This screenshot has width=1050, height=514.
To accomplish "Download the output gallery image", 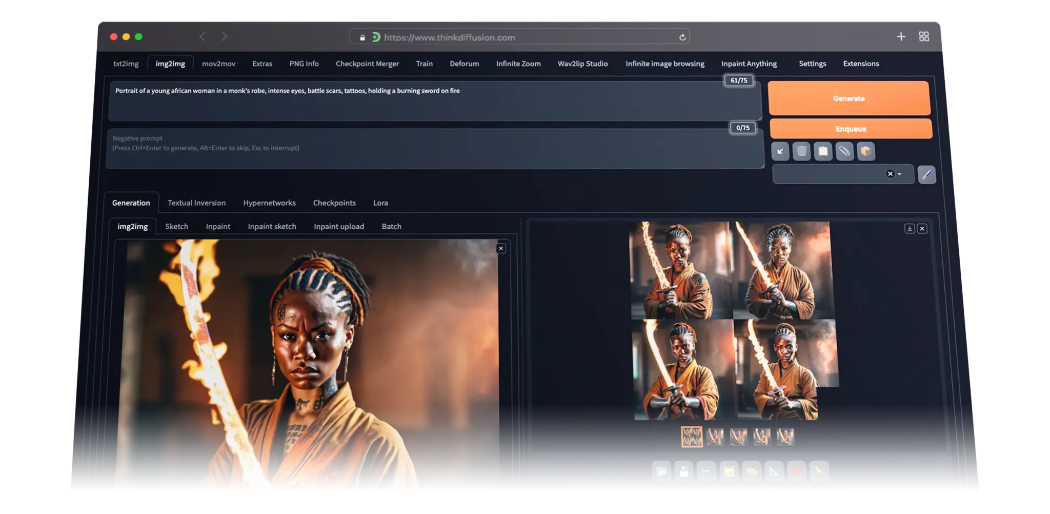I will coord(910,229).
